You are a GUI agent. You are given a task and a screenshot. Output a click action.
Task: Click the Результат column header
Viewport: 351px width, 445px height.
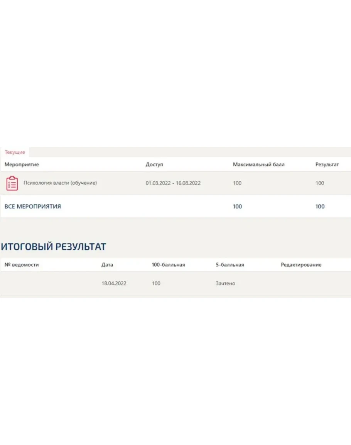click(x=327, y=165)
